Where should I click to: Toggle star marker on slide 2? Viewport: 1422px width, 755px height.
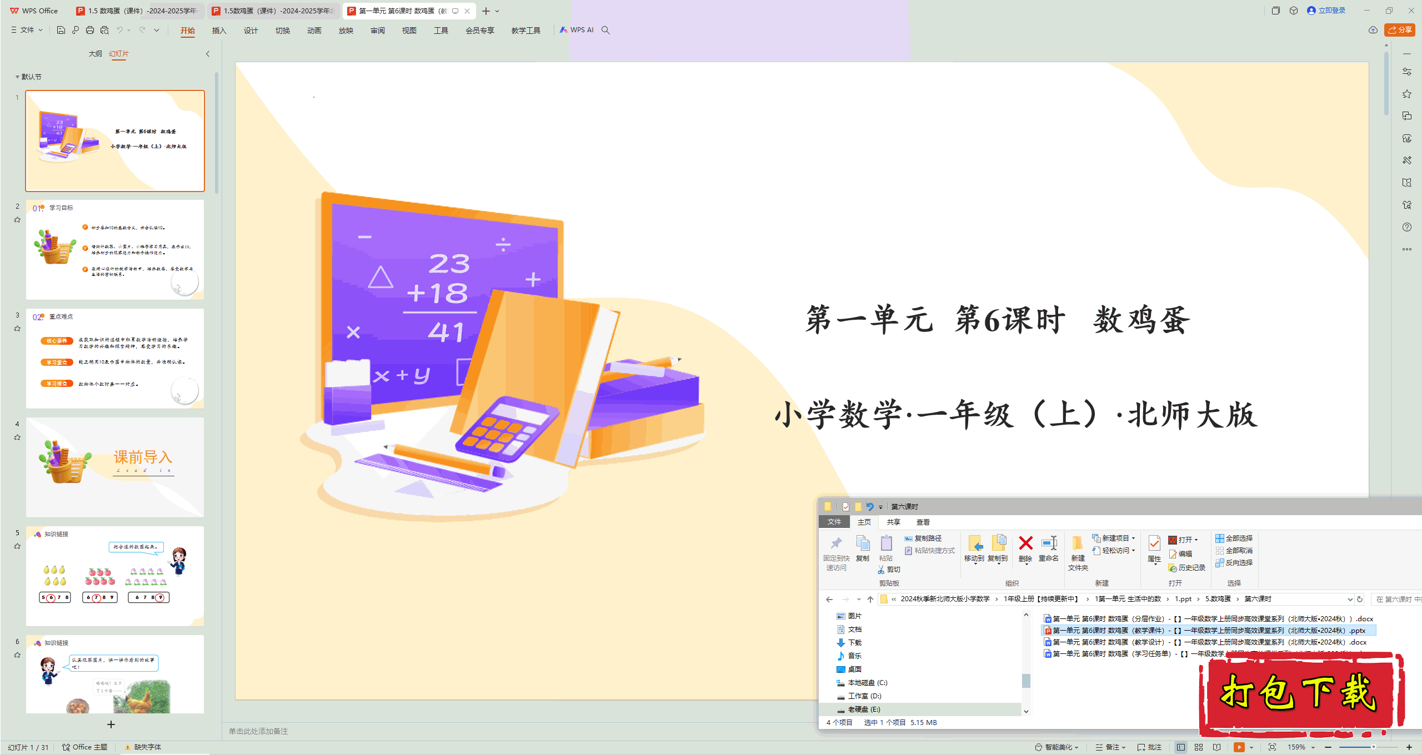click(17, 220)
